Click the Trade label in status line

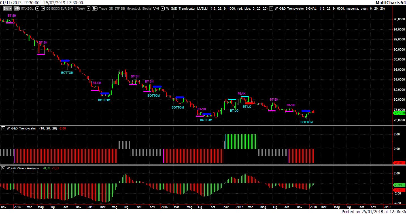[103, 8]
